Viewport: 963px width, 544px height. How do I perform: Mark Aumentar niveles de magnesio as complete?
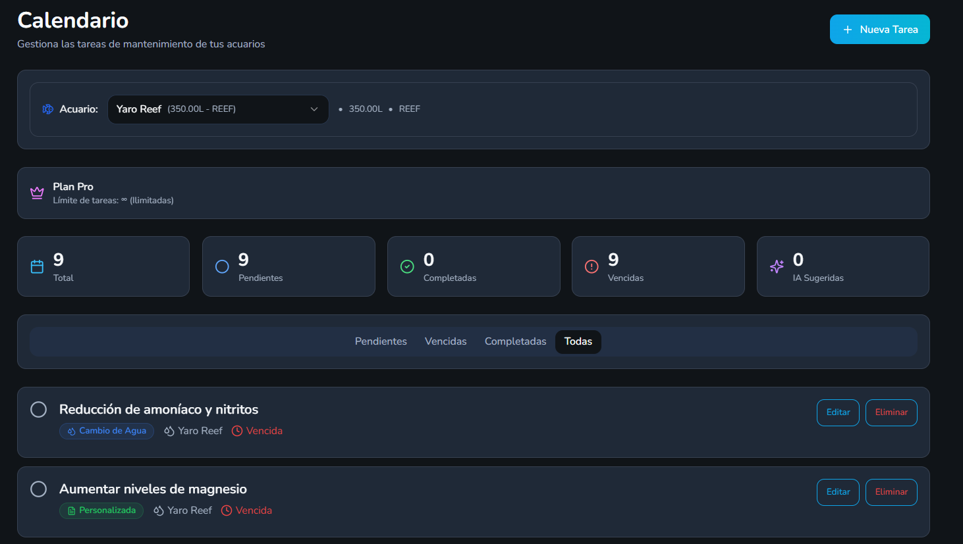(x=39, y=489)
